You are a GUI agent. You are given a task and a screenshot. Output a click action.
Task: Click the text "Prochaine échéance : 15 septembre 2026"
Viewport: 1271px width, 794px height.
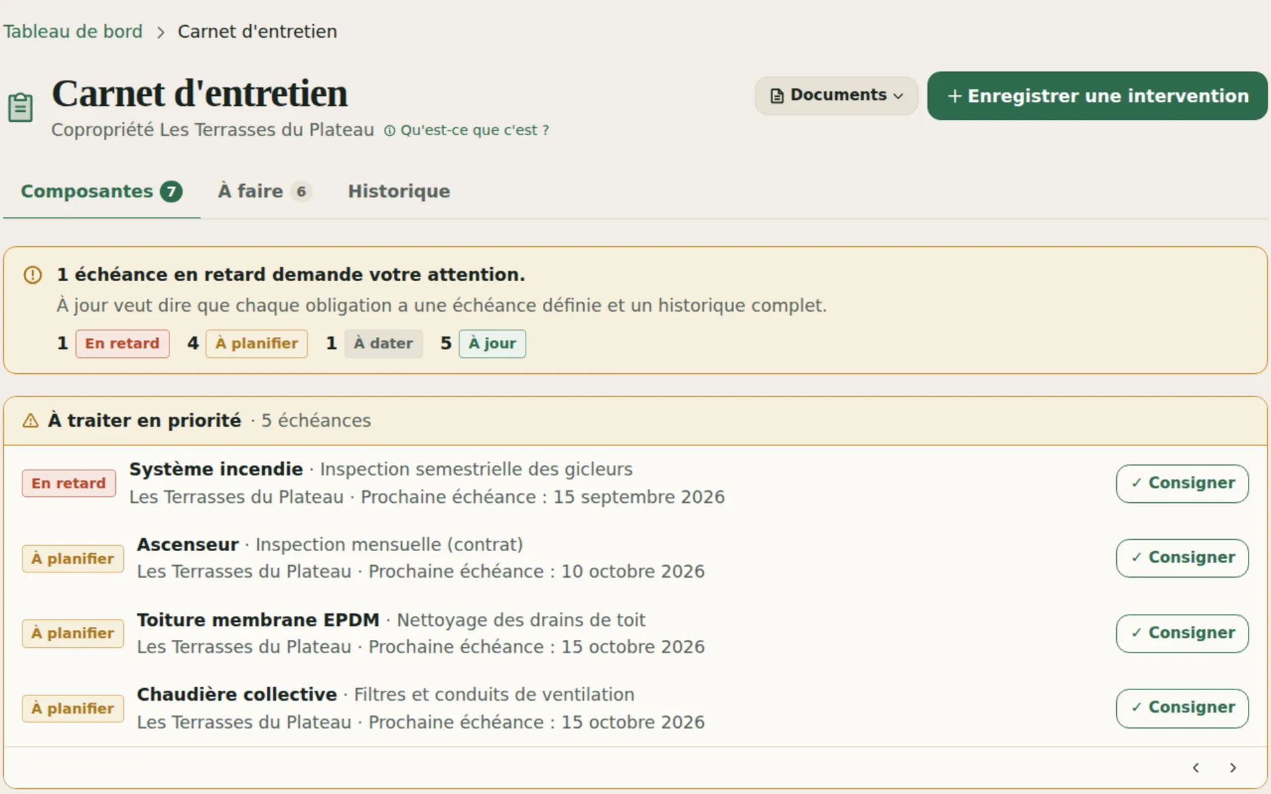point(543,497)
